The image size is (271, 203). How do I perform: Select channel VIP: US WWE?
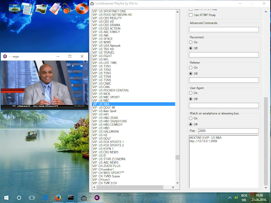[134, 42]
